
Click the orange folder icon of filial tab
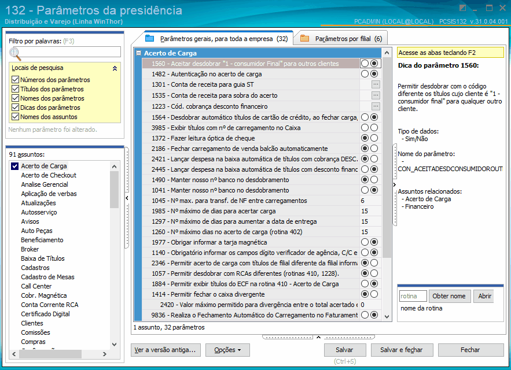click(305, 38)
